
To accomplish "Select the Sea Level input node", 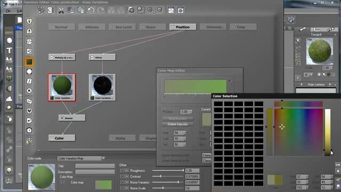I will pyautogui.click(x=122, y=27).
